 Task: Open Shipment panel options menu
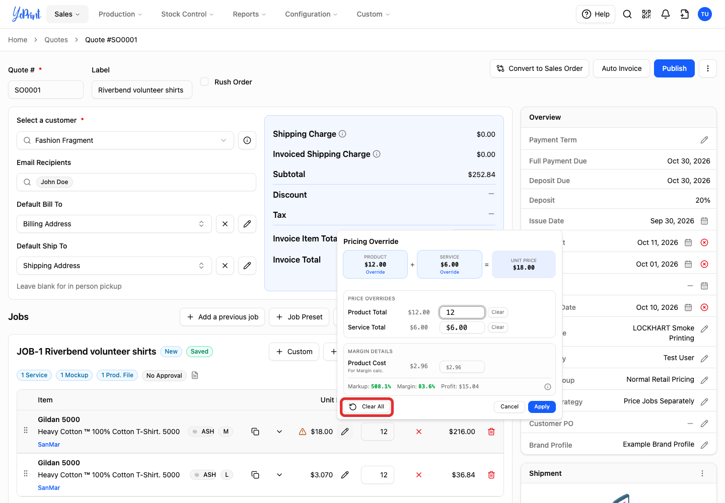[702, 473]
